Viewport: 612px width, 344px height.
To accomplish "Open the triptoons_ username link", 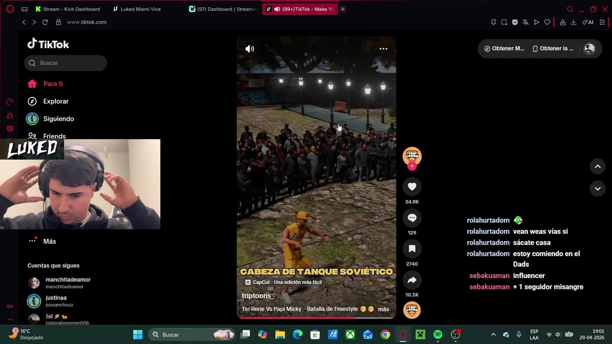I will [258, 296].
